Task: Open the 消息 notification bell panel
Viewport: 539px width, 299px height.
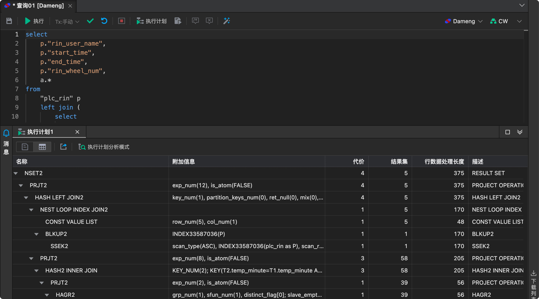Action: coord(6,134)
